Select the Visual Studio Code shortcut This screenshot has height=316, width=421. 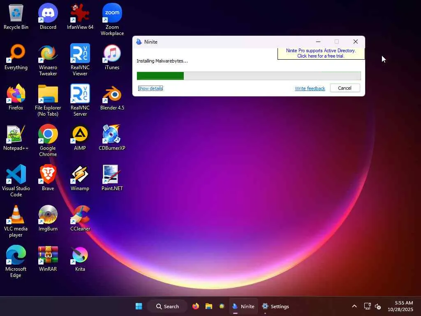click(x=16, y=181)
